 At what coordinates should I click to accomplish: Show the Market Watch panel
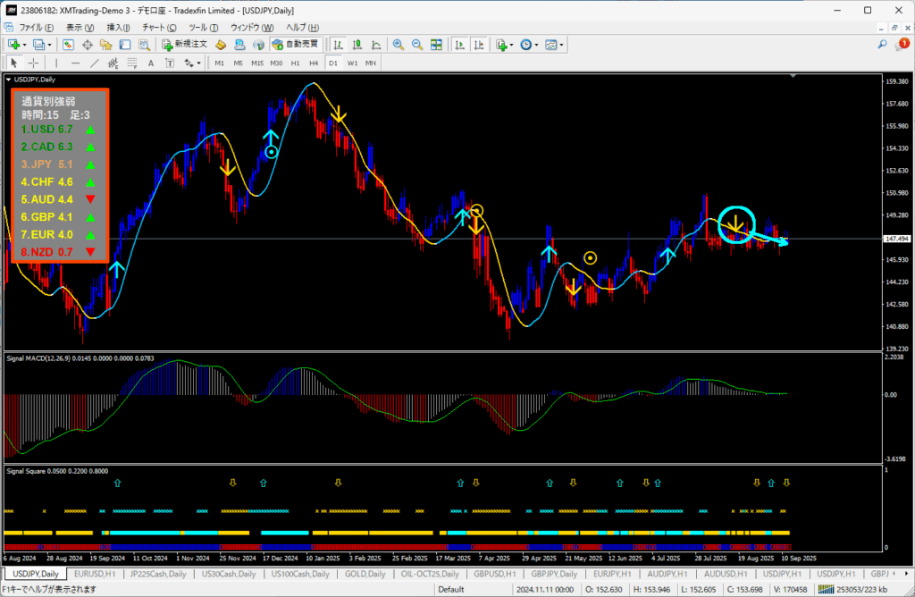click(x=68, y=45)
